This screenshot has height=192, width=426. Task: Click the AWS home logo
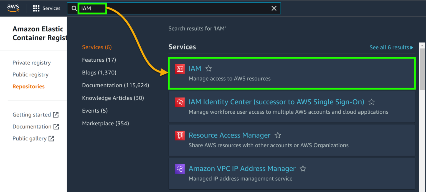tap(13, 8)
